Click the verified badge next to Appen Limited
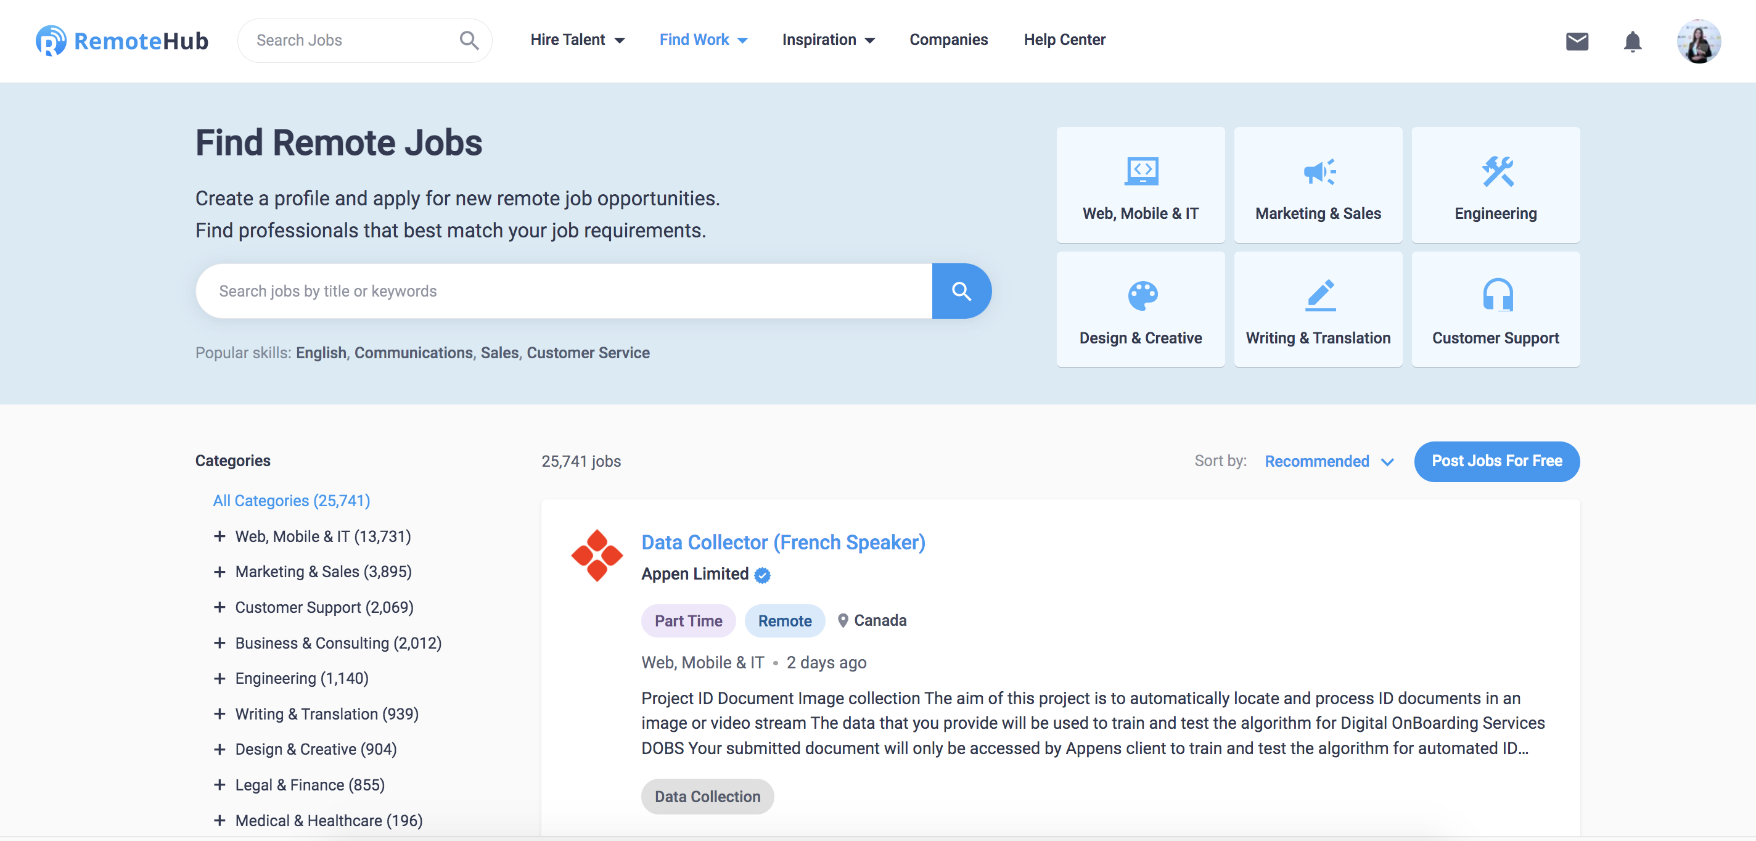 (763, 575)
